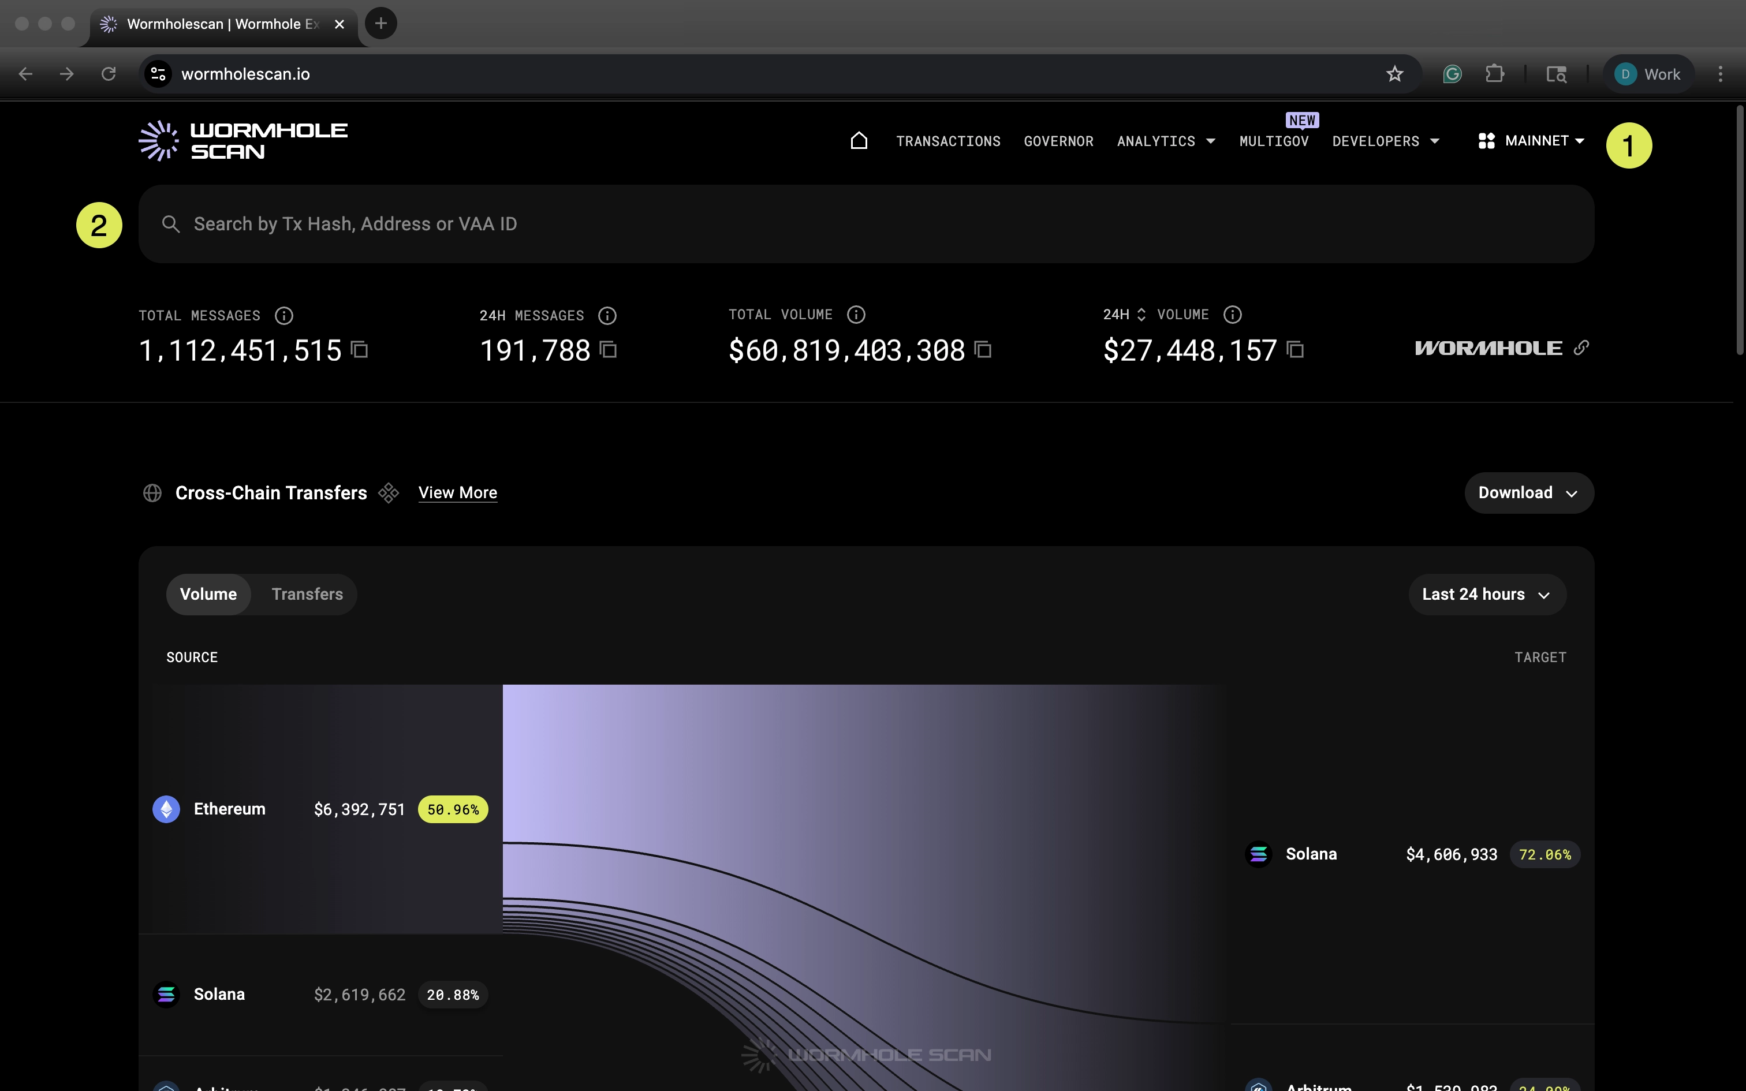Click the page vertical scrollbar
Screen dimensions: 1746x1091
tap(1739, 231)
